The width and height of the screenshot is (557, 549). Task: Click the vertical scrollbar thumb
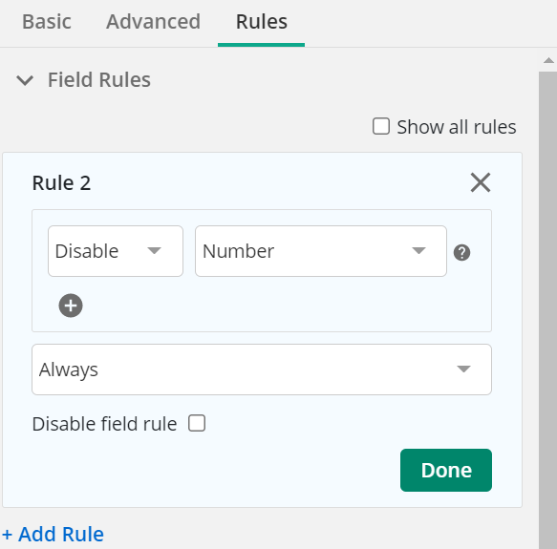click(x=547, y=309)
